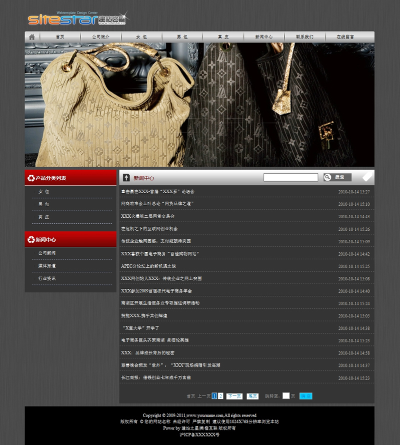Image resolution: width=400 pixels, height=445 pixels.
Task: Select 女包 in product category sidebar
Action: point(44,192)
